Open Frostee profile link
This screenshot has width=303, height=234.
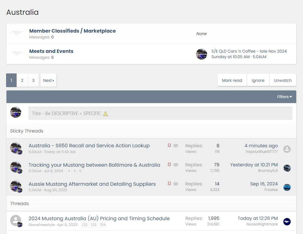pyautogui.click(x=271, y=190)
